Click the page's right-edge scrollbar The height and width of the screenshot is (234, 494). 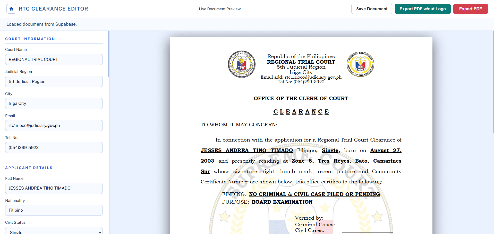[493, 82]
